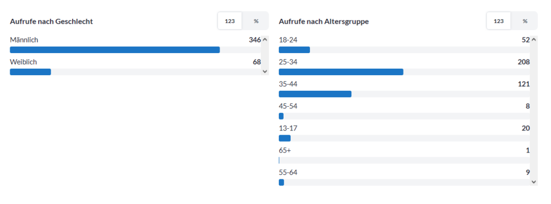Switch gender chart to 123 count view
Image resolution: width=551 pixels, height=204 pixels.
click(230, 21)
